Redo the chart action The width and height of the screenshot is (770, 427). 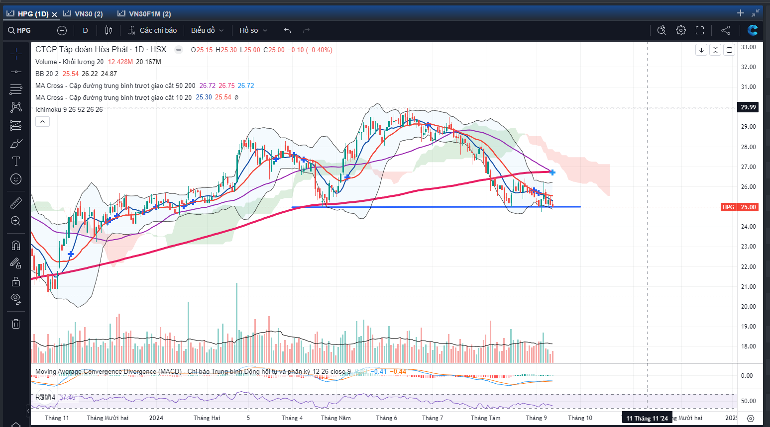pyautogui.click(x=306, y=30)
